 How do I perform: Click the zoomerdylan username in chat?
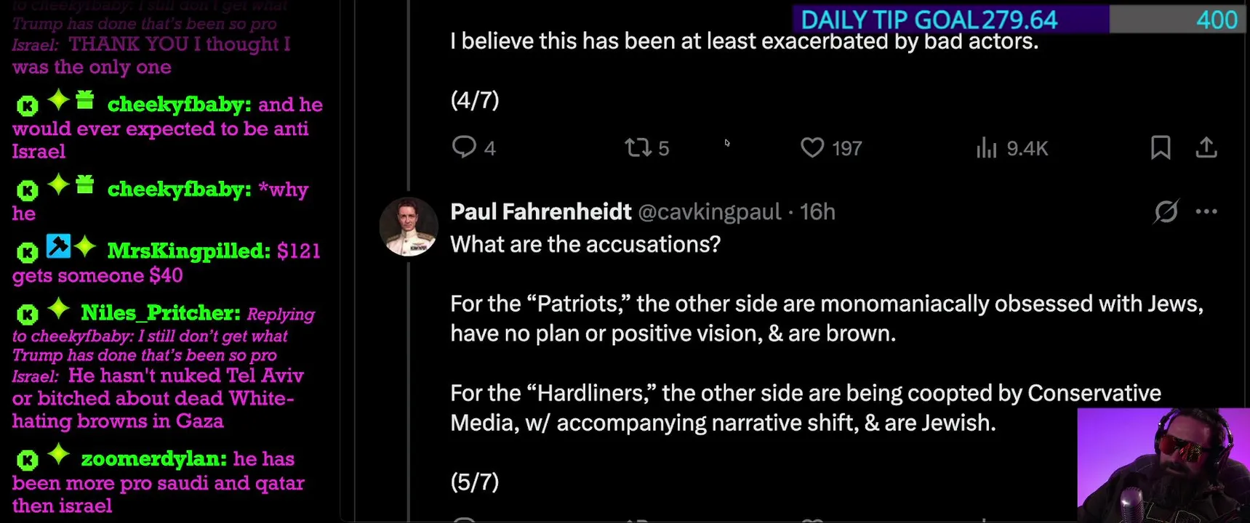[x=153, y=459]
